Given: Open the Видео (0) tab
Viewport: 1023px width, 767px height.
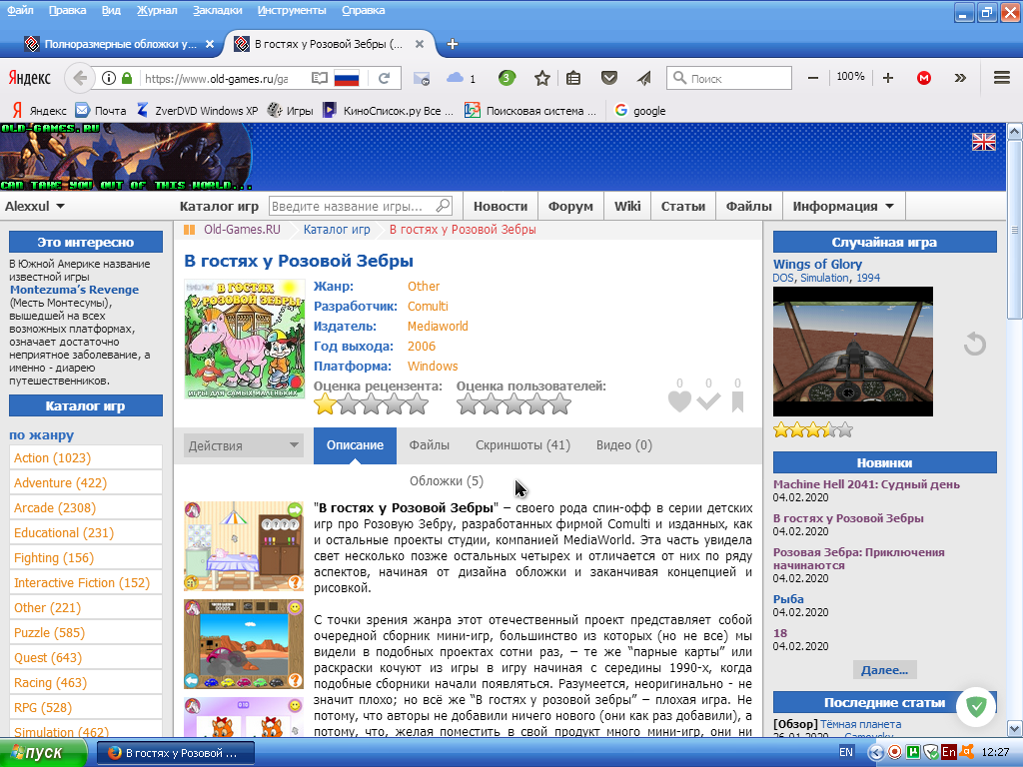Looking at the screenshot, I should pyautogui.click(x=623, y=445).
